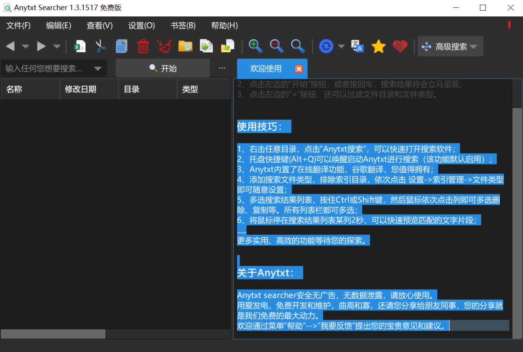Open the forward history dropdown arrow
523x352 pixels.
(x=57, y=46)
